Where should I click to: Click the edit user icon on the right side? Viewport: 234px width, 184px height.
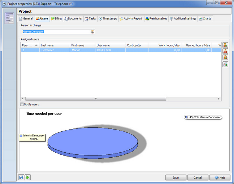[225, 57]
